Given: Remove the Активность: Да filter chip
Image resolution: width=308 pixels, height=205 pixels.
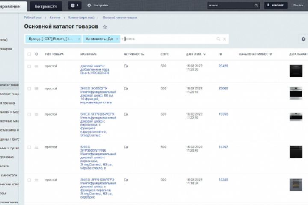Looking at the screenshot, I should tap(117, 39).
